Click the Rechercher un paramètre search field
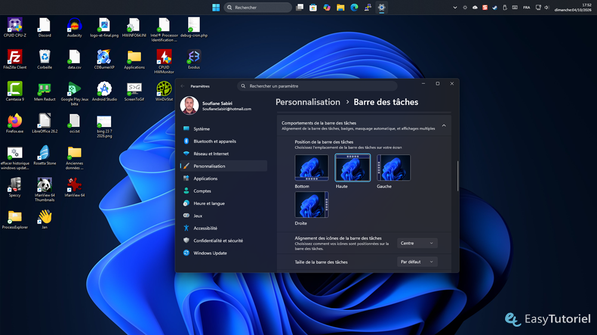597x335 pixels. coord(317,86)
